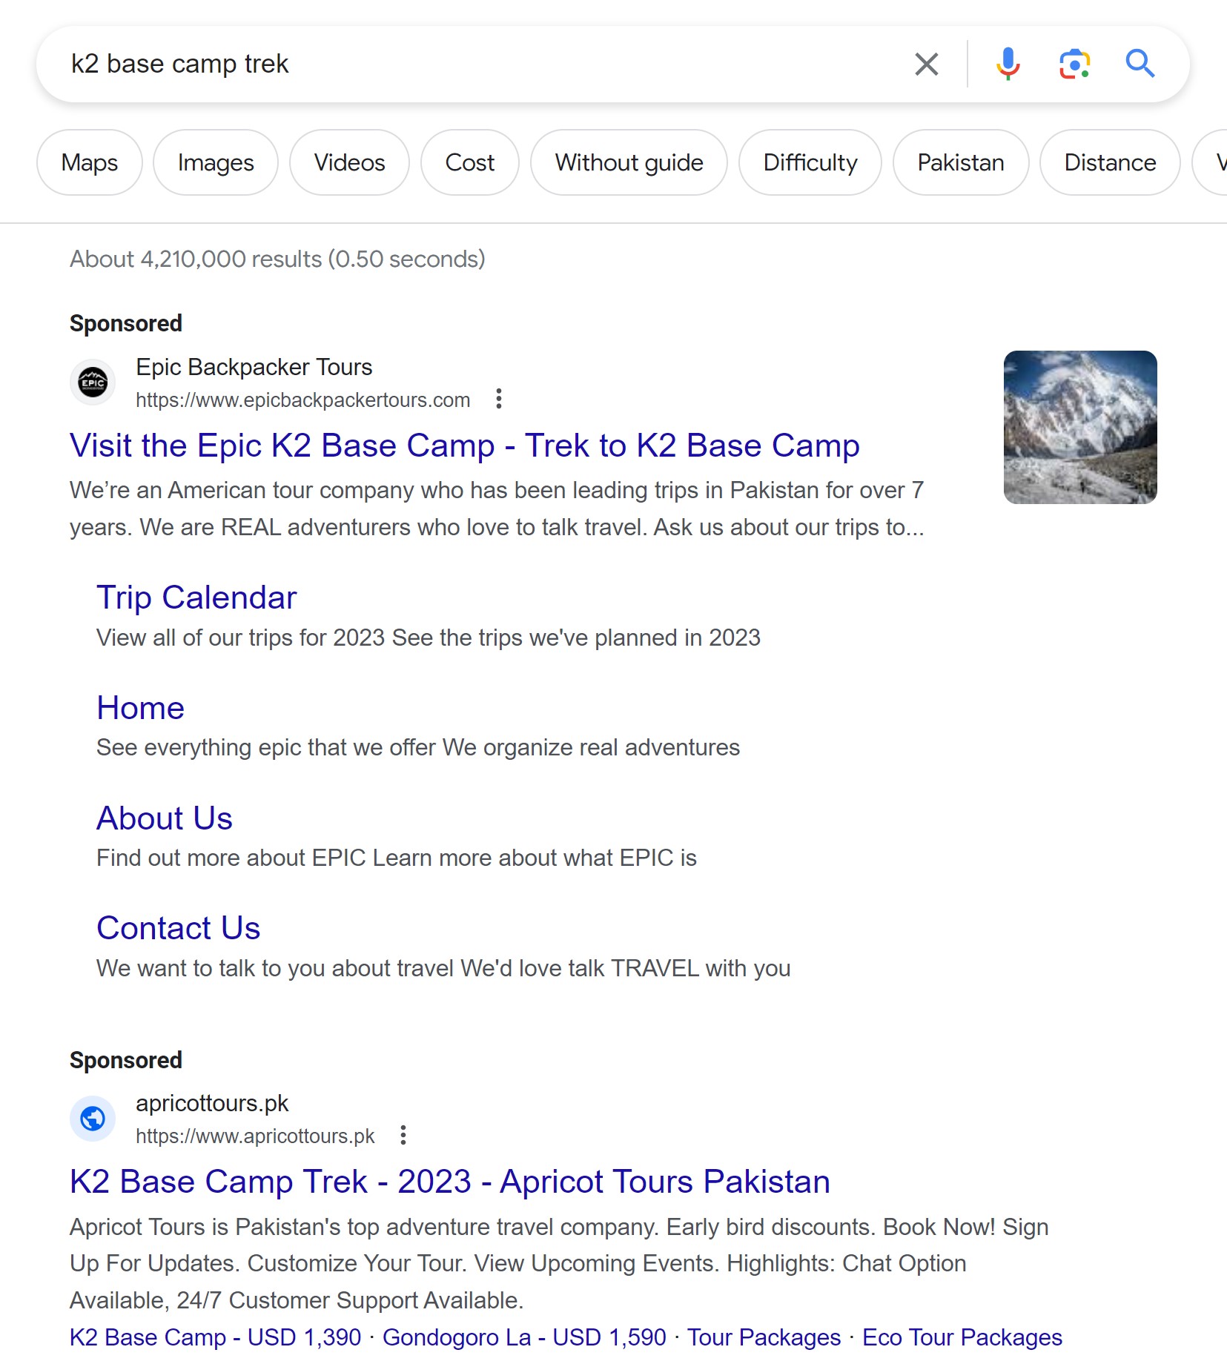Open the Maps results tab
Image resolution: width=1227 pixels, height=1364 pixels.
click(x=90, y=163)
